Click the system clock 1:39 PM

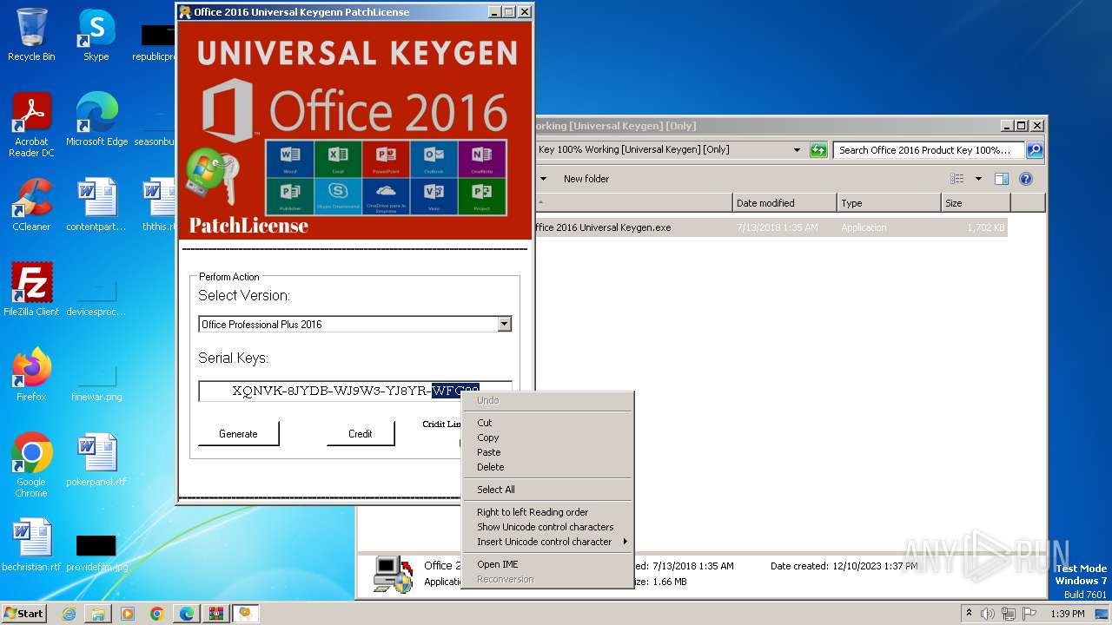click(1067, 614)
